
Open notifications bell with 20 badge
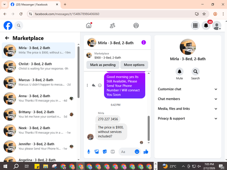tap(206, 25)
